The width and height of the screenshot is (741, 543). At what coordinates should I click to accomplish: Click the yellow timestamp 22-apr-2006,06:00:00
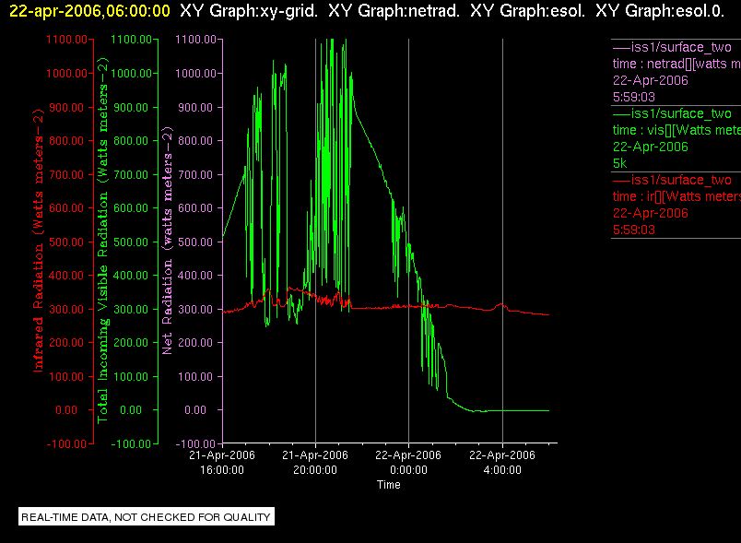[89, 10]
